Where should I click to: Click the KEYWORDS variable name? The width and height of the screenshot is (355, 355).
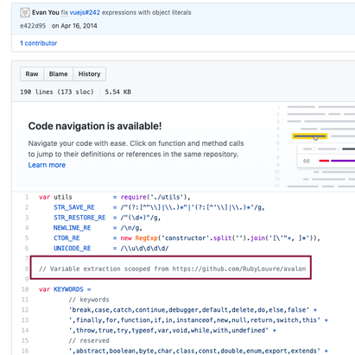pos(68,289)
